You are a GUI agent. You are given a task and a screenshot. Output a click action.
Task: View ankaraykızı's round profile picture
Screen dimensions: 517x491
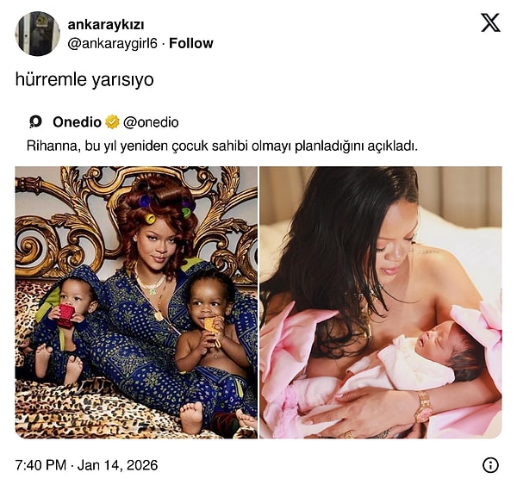tap(38, 34)
